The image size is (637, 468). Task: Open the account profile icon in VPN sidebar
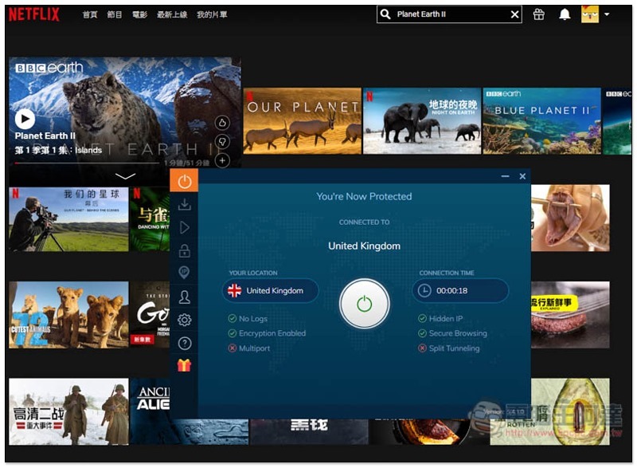coord(184,297)
